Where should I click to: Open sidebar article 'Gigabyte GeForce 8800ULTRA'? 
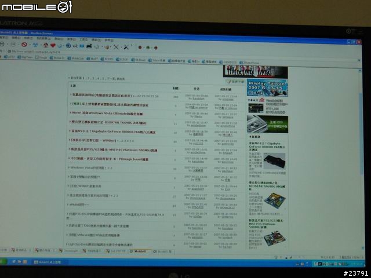[x=267, y=147]
